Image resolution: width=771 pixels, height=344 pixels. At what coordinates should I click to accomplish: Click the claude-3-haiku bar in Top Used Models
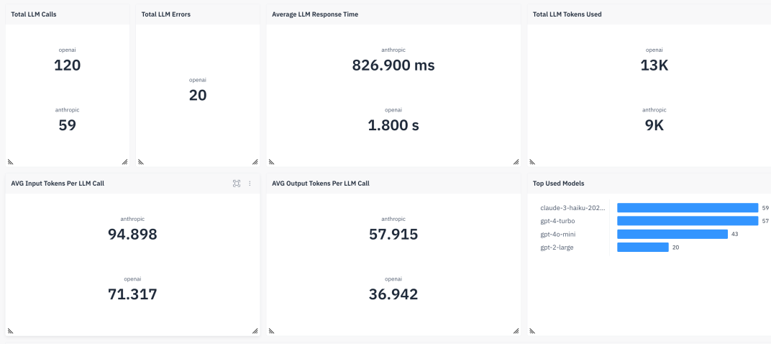pos(688,208)
